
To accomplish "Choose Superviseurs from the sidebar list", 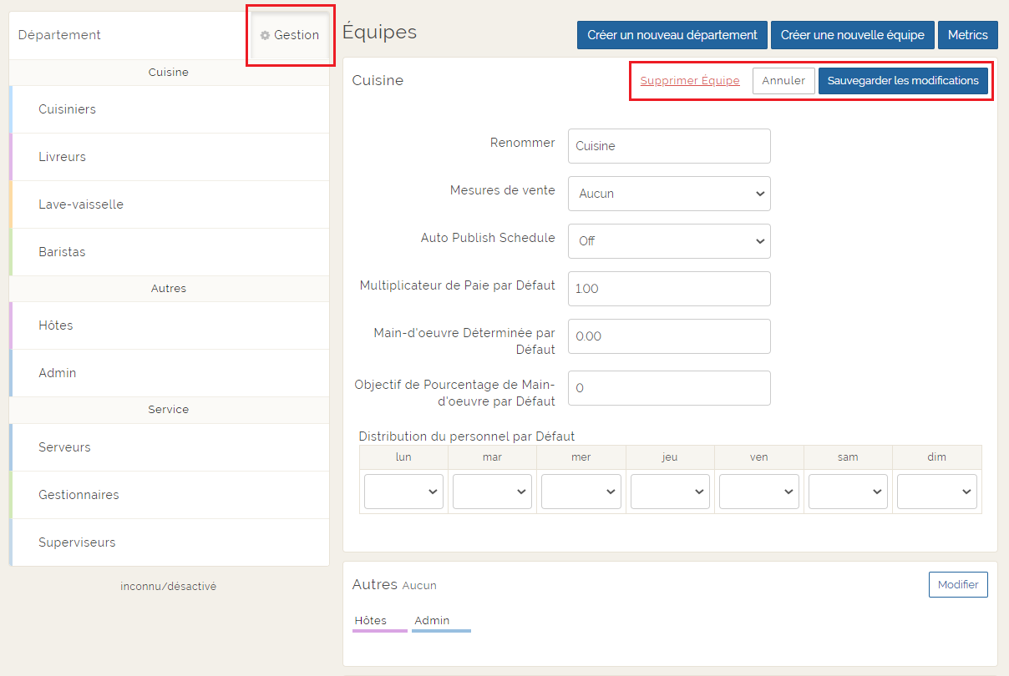I will 77,542.
